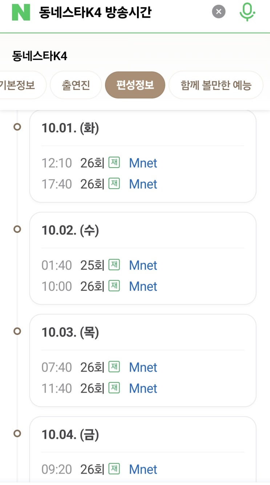
Task: Tap the green microphone voice search icon
Action: coord(247,12)
